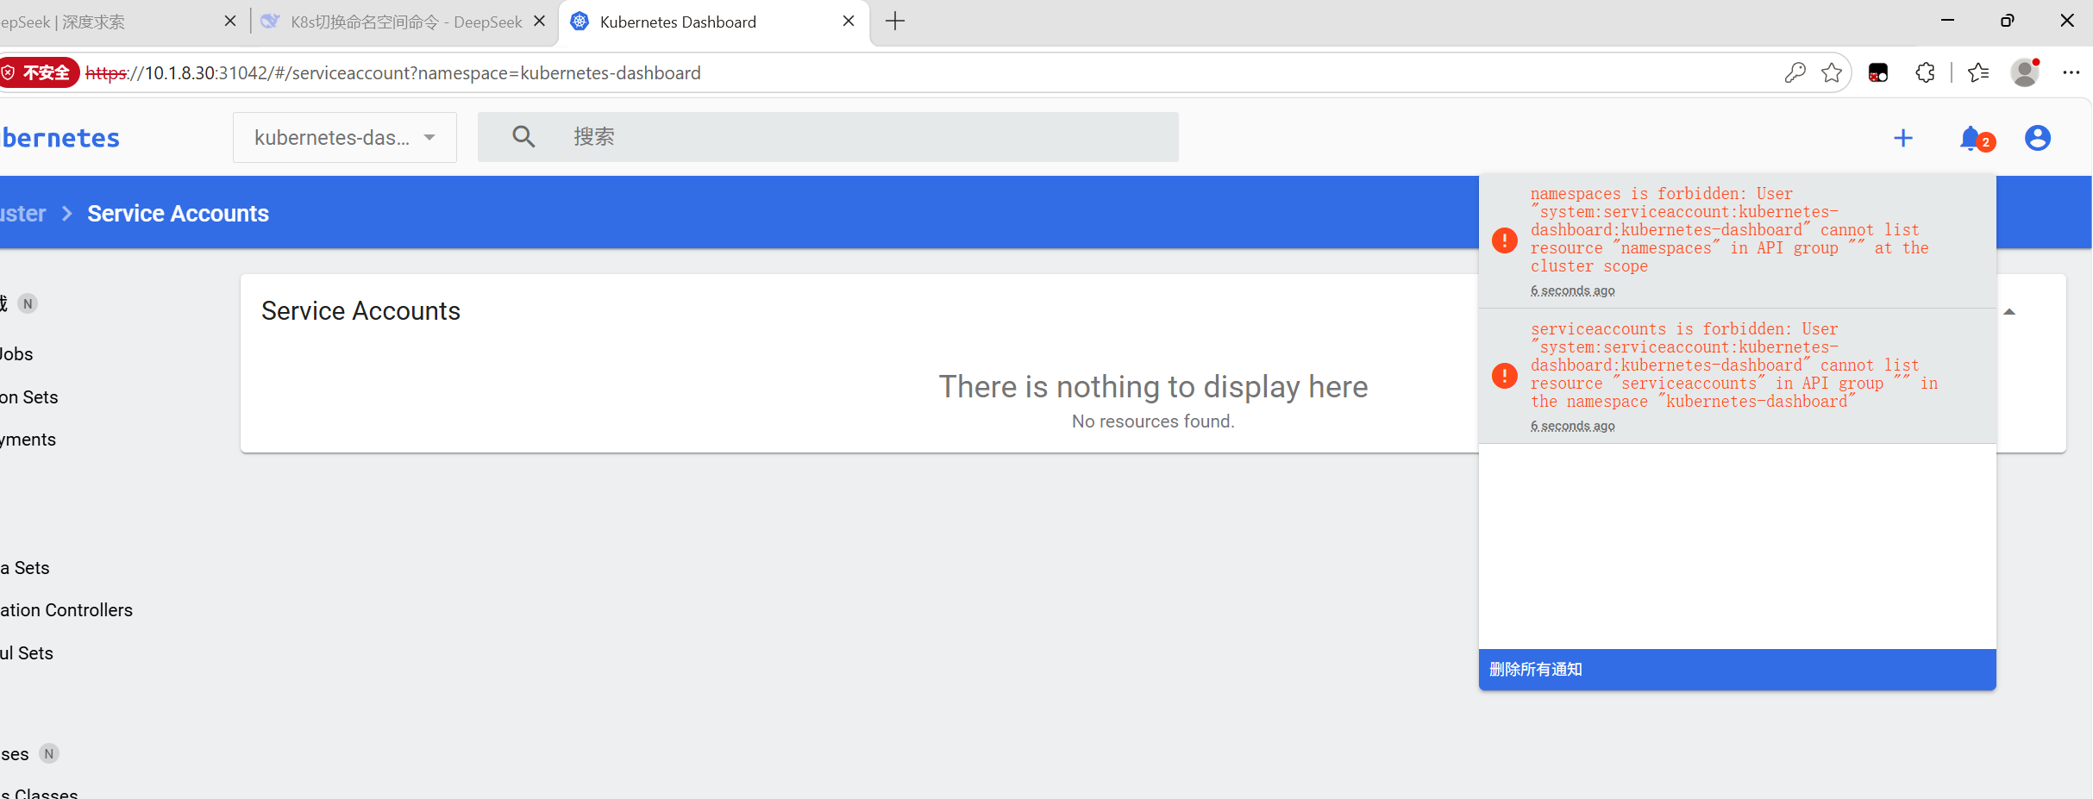Open Replication Controllers in the sidebar
This screenshot has width=2093, height=799.
point(66,610)
